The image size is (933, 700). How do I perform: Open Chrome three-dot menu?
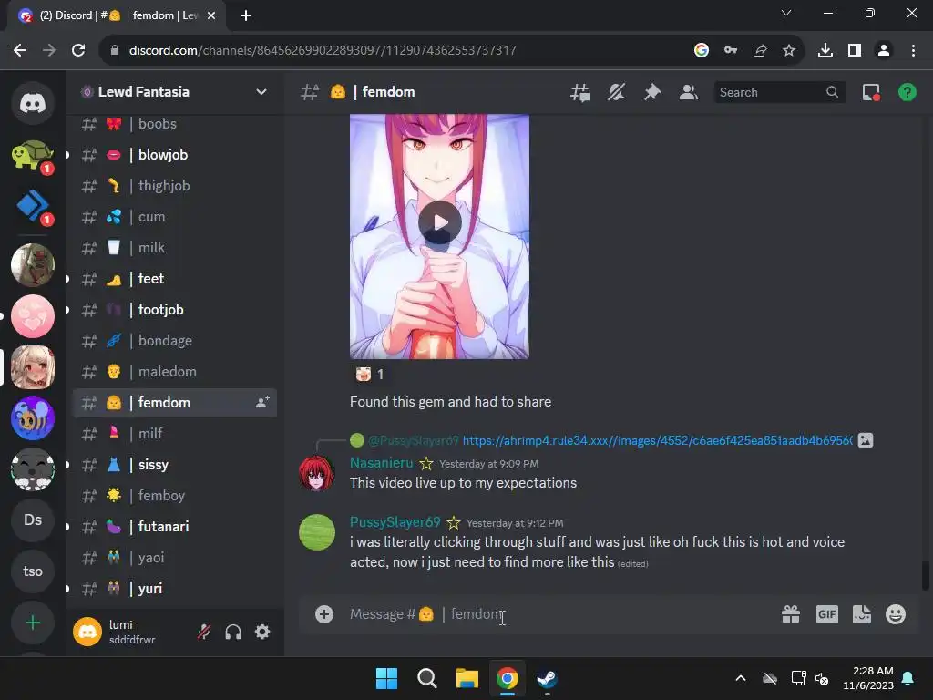[x=913, y=50]
